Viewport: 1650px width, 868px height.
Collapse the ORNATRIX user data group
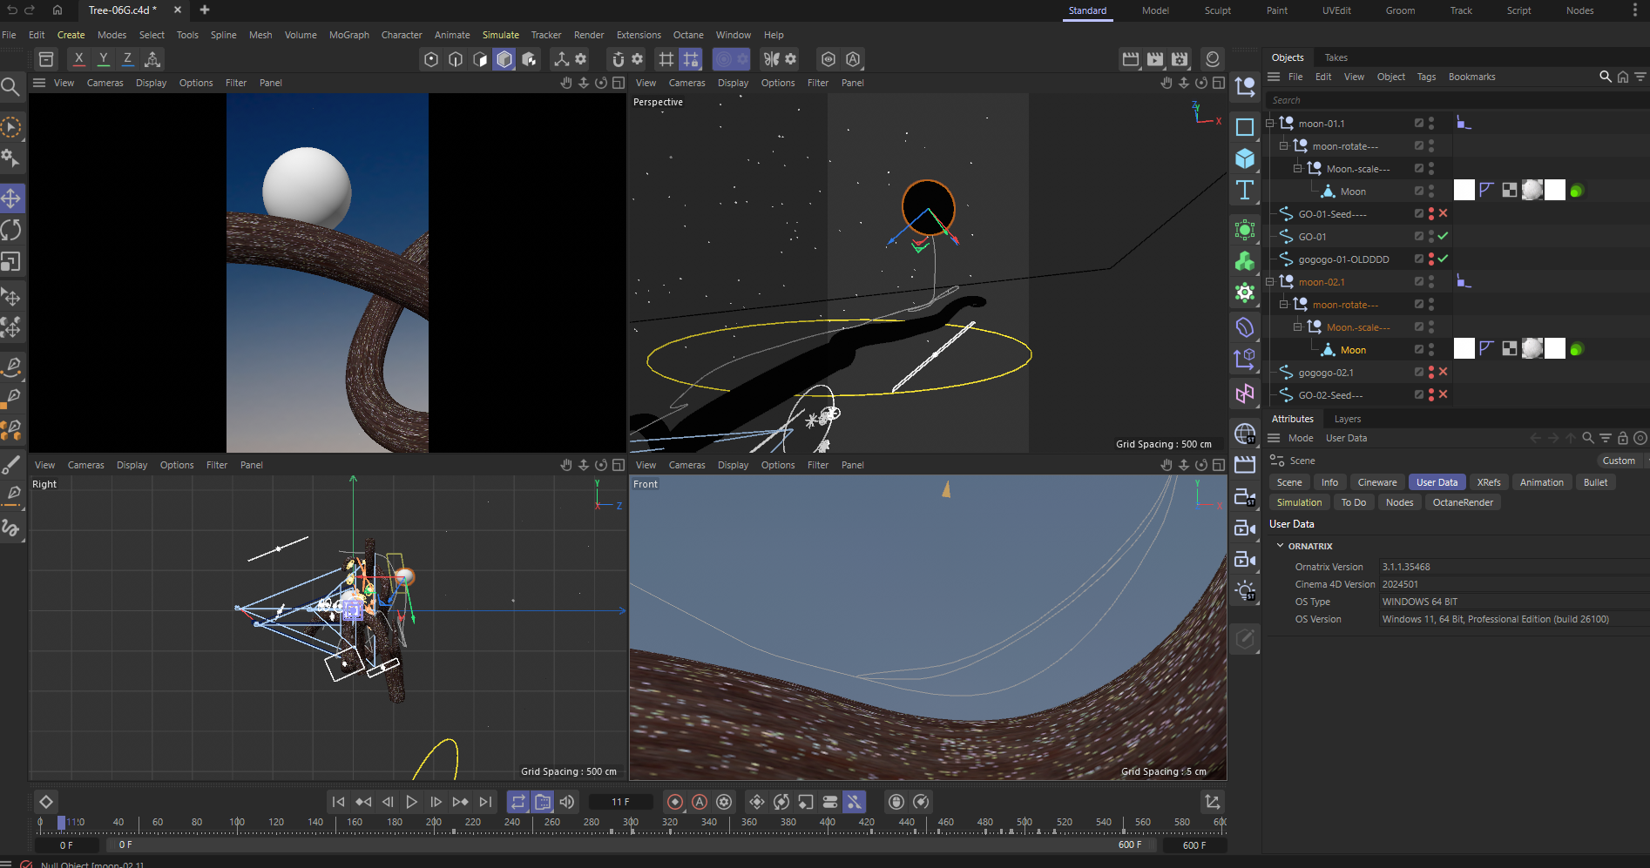tap(1280, 546)
